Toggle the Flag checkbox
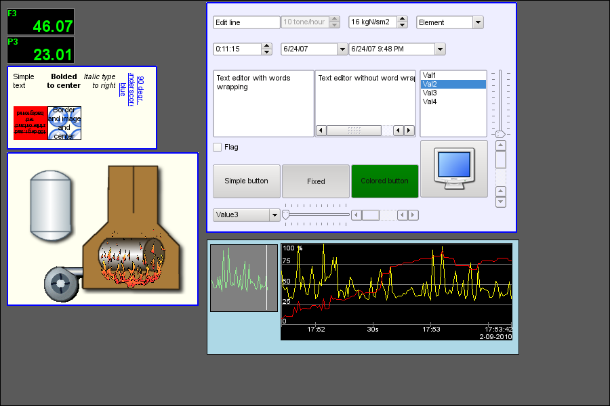The height and width of the screenshot is (406, 610). click(218, 147)
